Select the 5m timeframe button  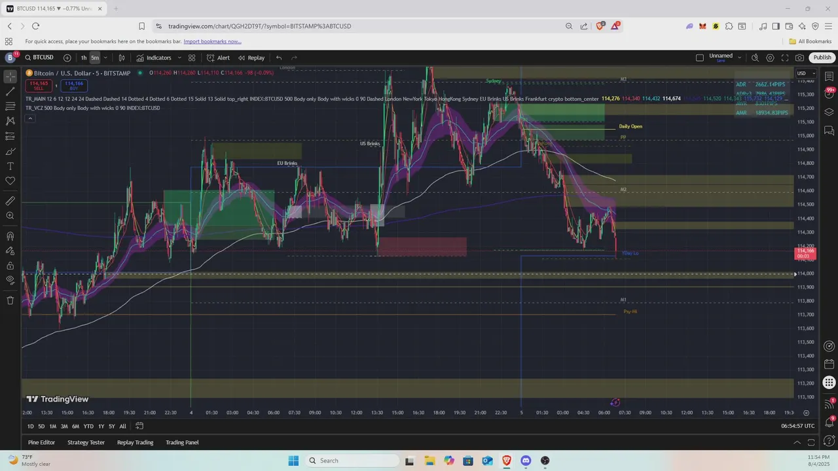(95, 58)
